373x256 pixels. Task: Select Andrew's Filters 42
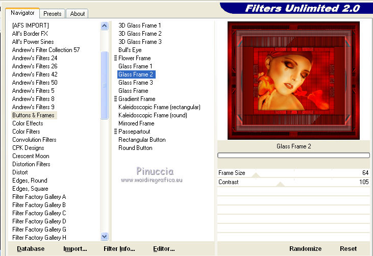[x=35, y=74]
